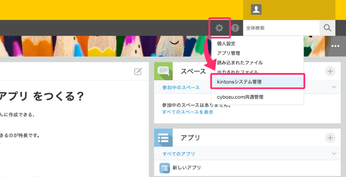Open the 新しいアプリ app link
Screen dimensions: 346x177
point(186,168)
